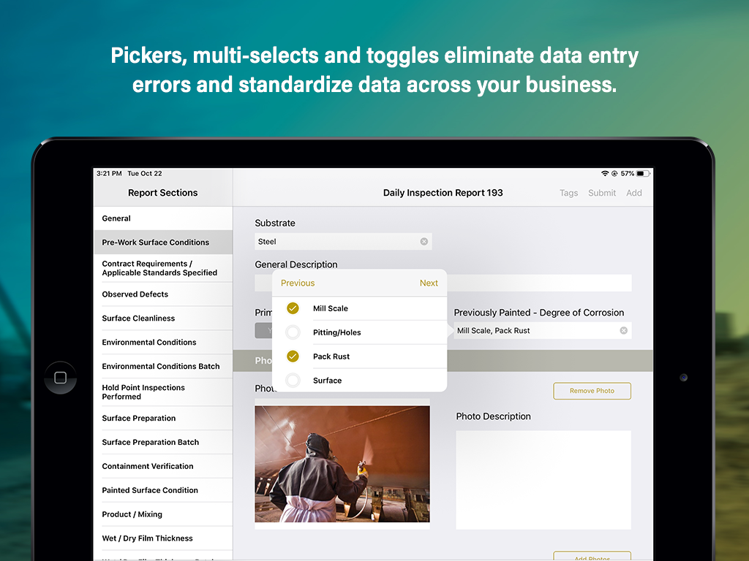The width and height of the screenshot is (749, 561).
Task: Submit the Daily Inspection Report
Action: pos(602,193)
